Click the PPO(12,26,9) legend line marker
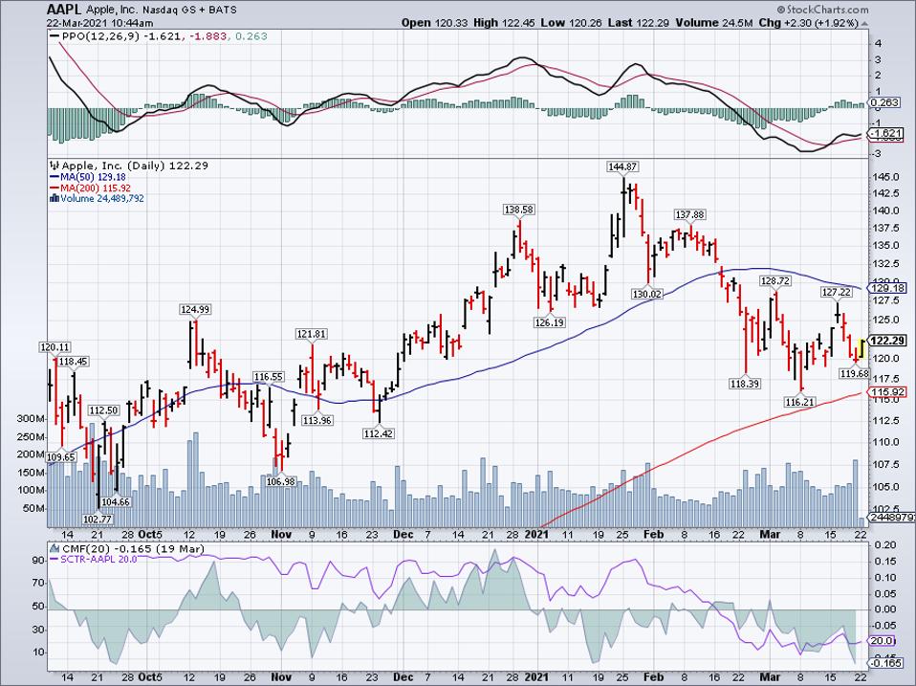The width and height of the screenshot is (916, 686). [53, 36]
